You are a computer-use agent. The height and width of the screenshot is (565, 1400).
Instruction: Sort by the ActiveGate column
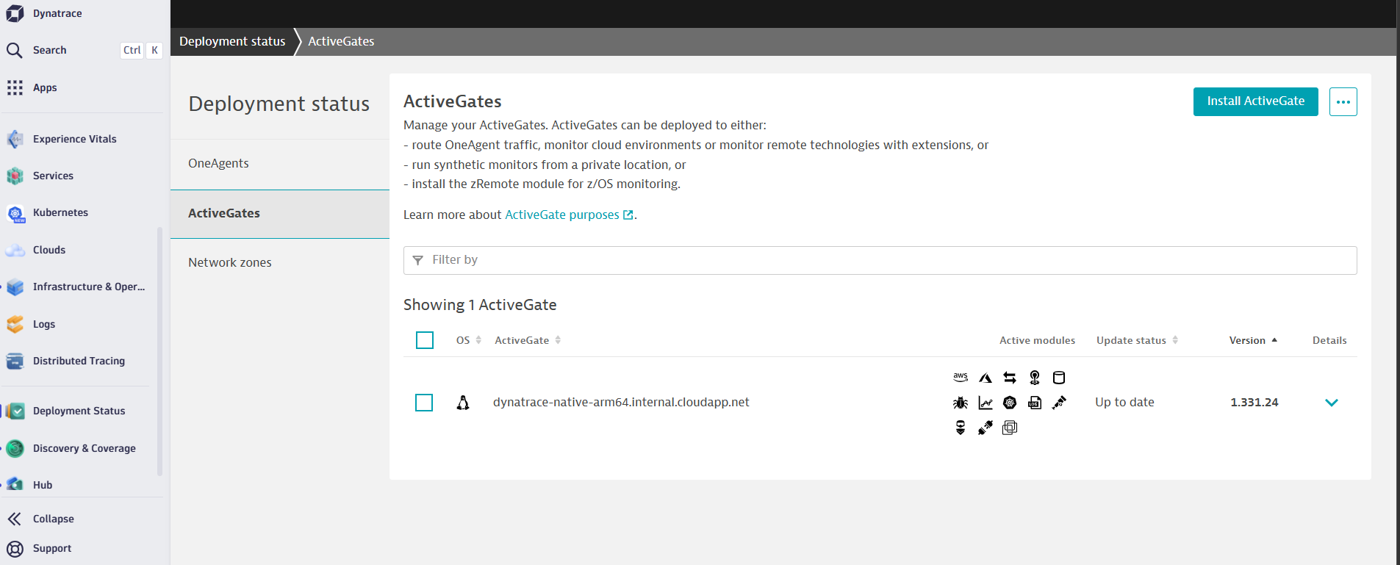click(x=528, y=340)
